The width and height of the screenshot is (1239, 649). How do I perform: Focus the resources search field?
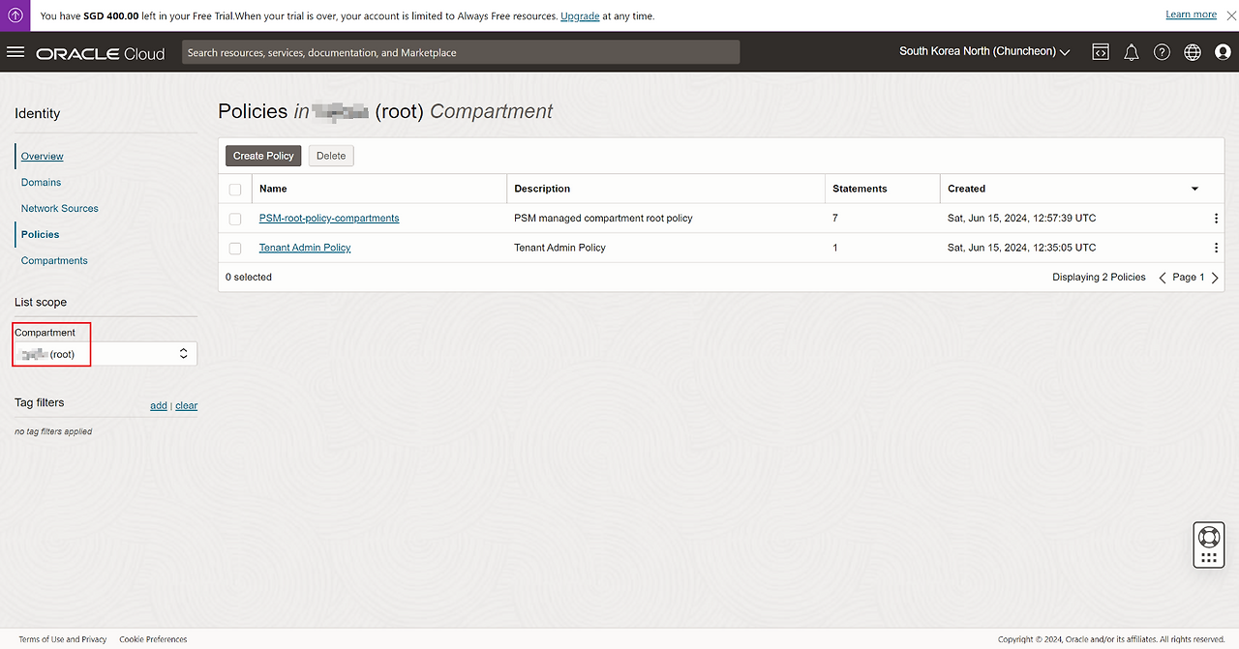(x=460, y=52)
